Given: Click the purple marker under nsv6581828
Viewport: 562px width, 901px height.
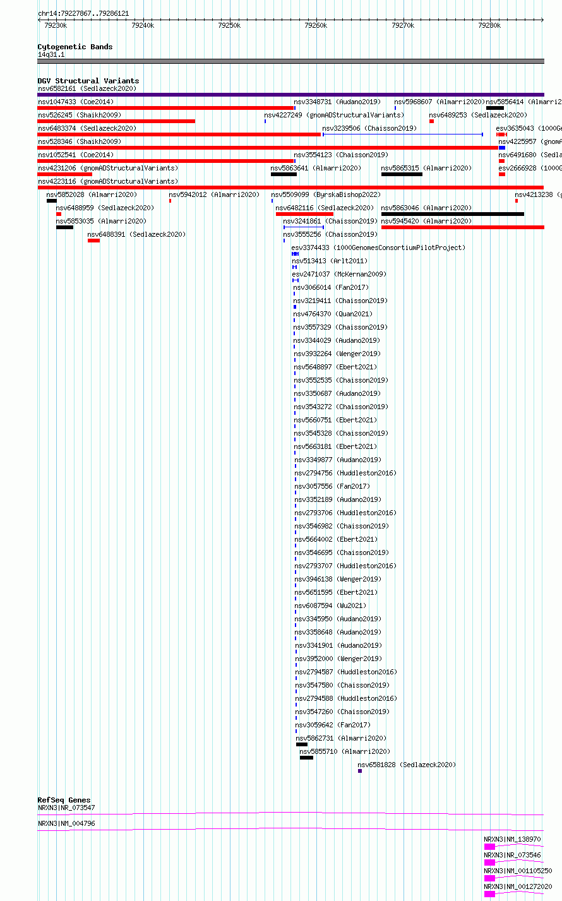Looking at the screenshot, I should tap(360, 771).
